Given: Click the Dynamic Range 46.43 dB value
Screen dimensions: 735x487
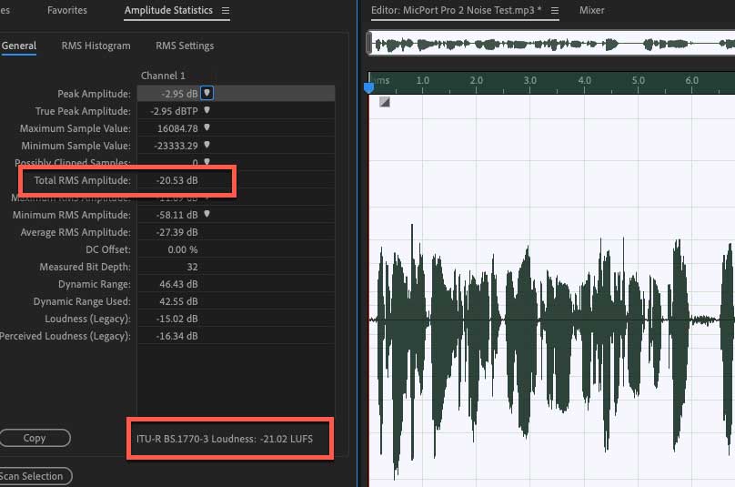Looking at the screenshot, I should point(178,284).
